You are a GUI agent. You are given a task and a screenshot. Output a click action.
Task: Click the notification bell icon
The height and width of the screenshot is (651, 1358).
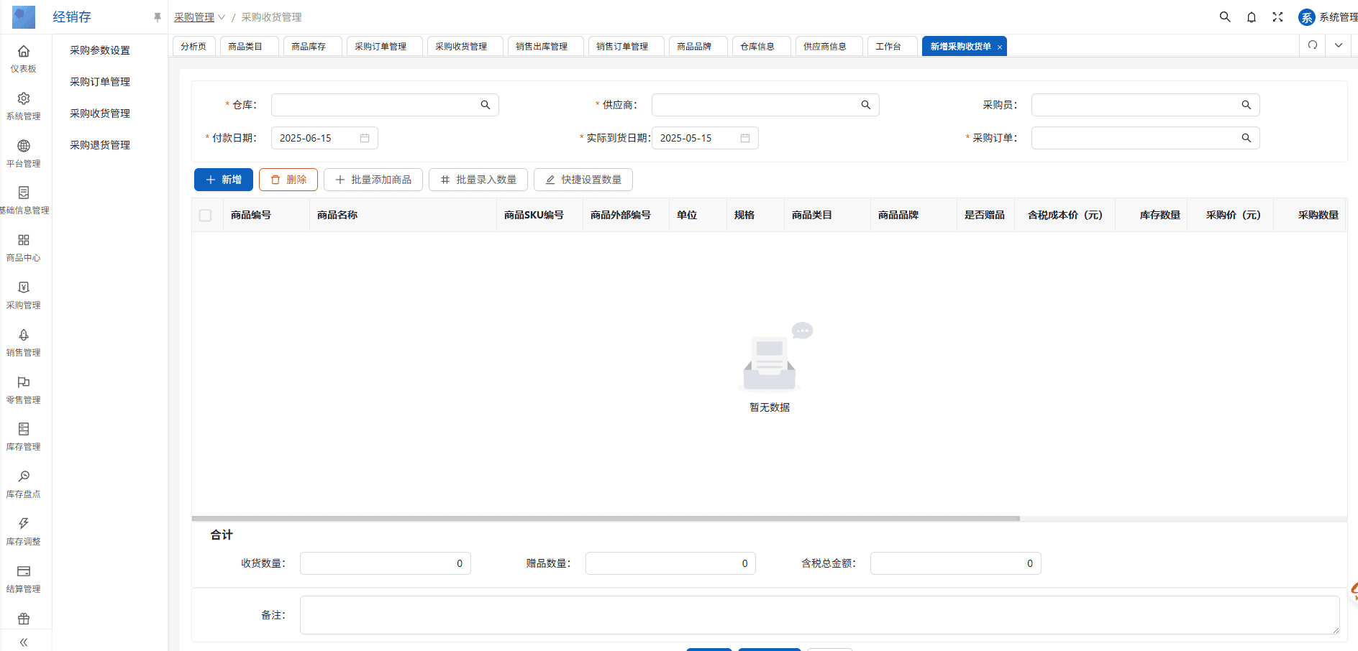pyautogui.click(x=1252, y=17)
